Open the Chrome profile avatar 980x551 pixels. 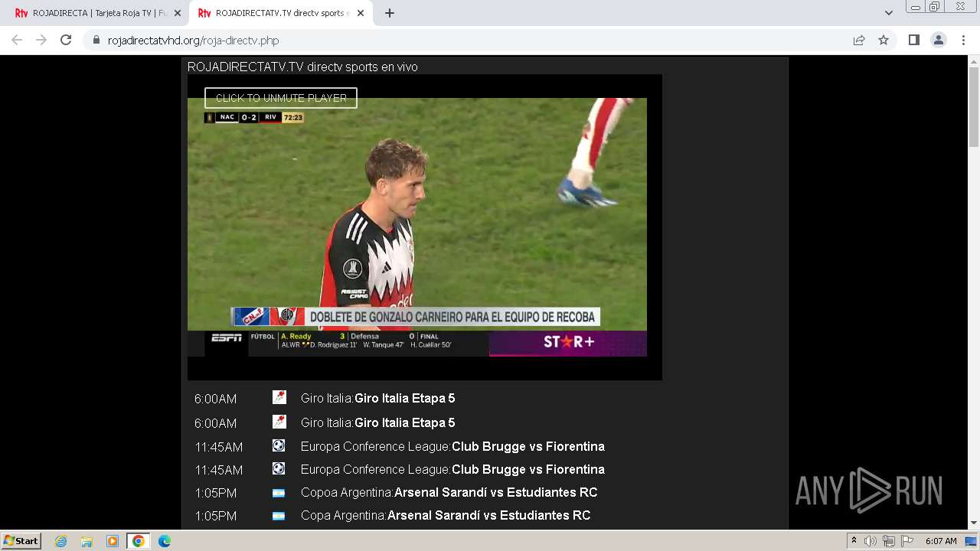point(939,40)
